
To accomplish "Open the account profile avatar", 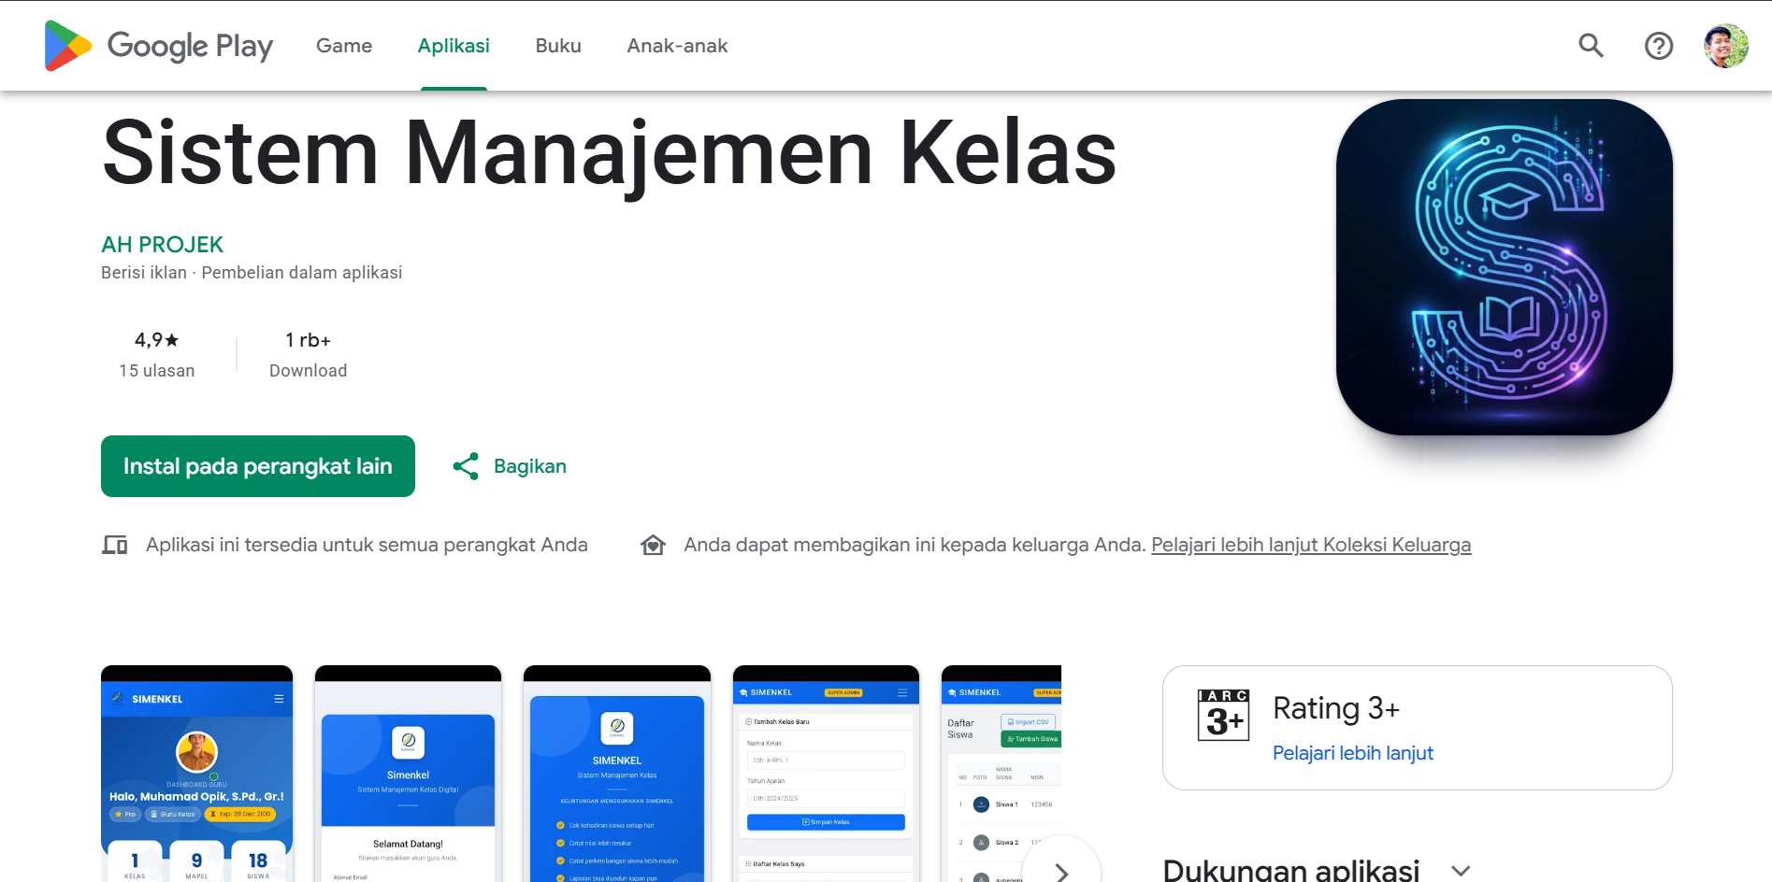I will (x=1726, y=46).
